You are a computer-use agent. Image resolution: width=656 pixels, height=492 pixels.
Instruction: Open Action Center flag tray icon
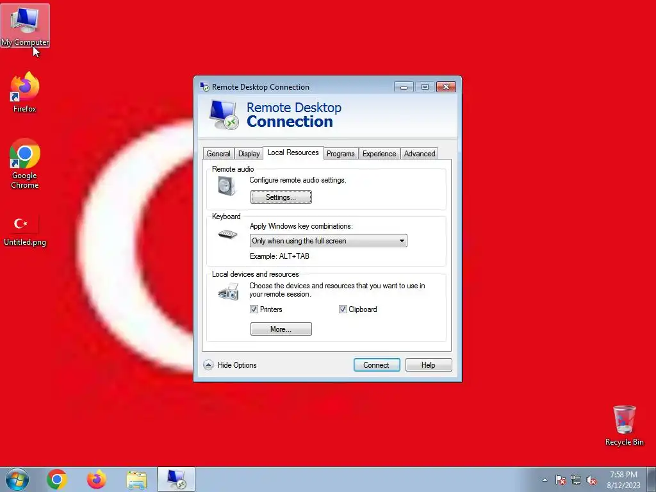click(560, 480)
